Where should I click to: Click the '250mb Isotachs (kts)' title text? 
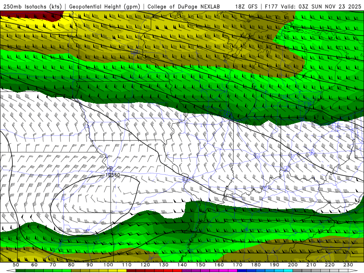33,6
